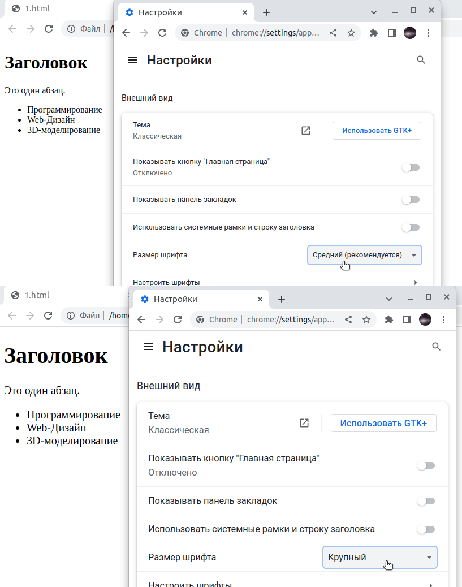The height and width of the screenshot is (587, 462).
Task: Click search icon in upper Settings window
Action: point(421,60)
